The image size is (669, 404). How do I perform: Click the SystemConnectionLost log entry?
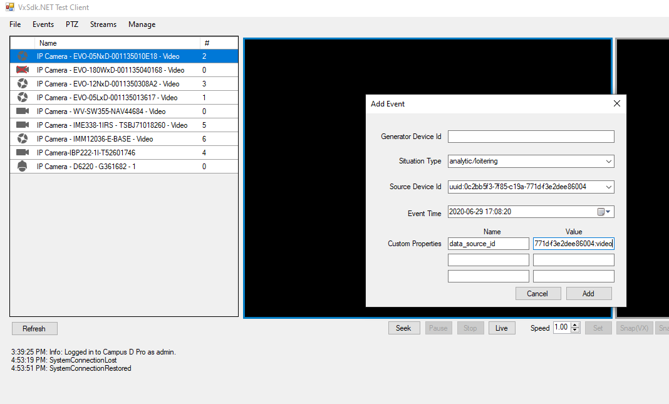click(x=64, y=360)
